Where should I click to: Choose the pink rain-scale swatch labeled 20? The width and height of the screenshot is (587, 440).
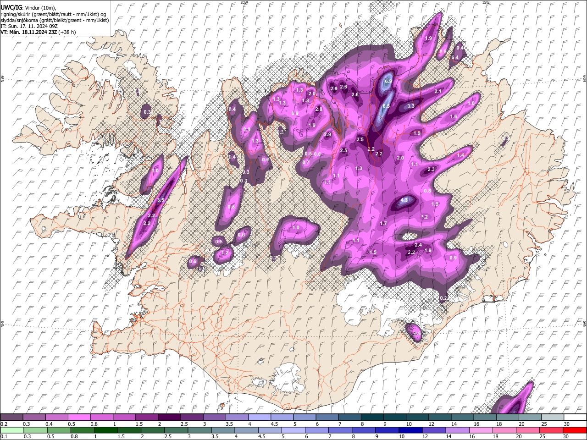tap(527, 430)
